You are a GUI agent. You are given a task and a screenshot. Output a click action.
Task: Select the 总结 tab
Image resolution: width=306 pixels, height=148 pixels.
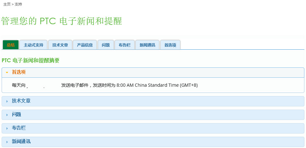pyautogui.click(x=11, y=45)
